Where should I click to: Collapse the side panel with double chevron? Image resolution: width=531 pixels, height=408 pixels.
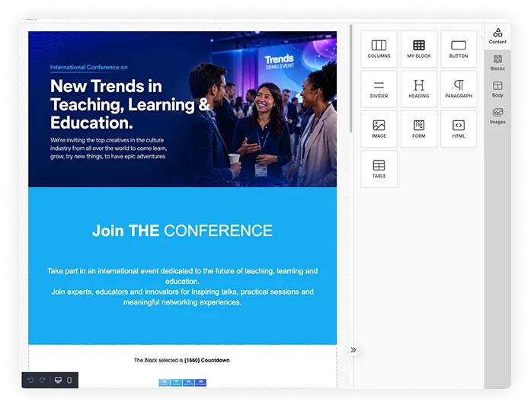[353, 350]
